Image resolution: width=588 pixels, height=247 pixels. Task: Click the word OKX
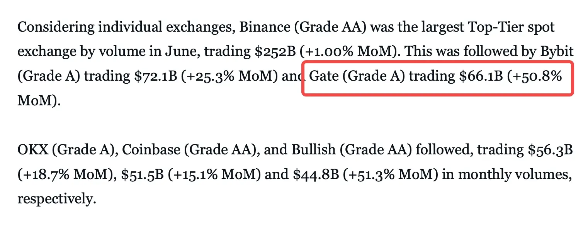click(32, 150)
